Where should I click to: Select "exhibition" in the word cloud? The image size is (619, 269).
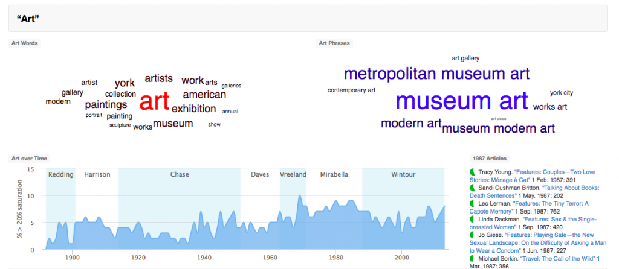[x=193, y=109]
